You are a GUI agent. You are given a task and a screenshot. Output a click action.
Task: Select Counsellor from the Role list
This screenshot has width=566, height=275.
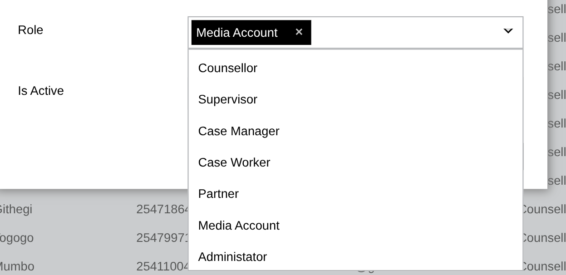click(x=227, y=68)
